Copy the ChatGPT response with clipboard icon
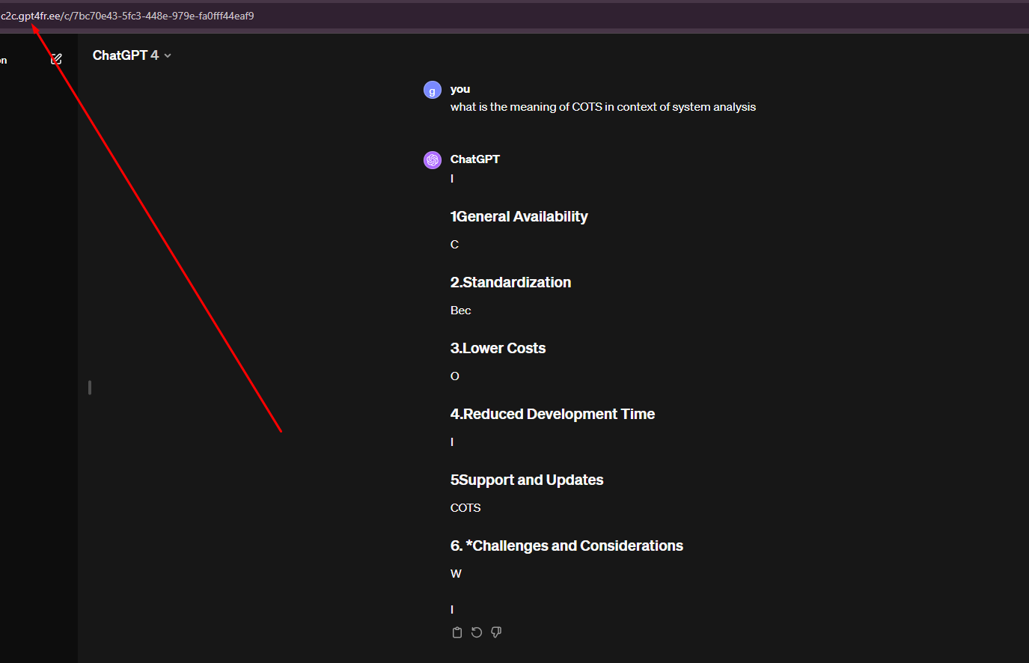The height and width of the screenshot is (663, 1029). click(x=457, y=632)
